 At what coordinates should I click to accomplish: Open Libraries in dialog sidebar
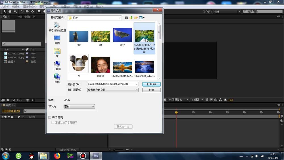[x=57, y=53]
